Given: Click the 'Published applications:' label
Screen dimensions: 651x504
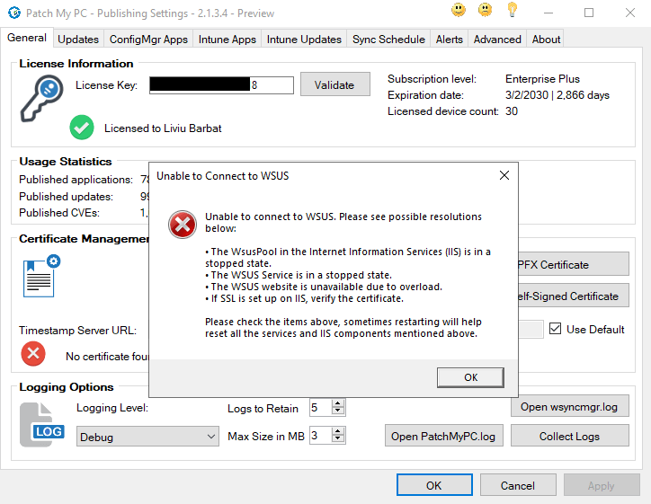Looking at the screenshot, I should pos(76,180).
